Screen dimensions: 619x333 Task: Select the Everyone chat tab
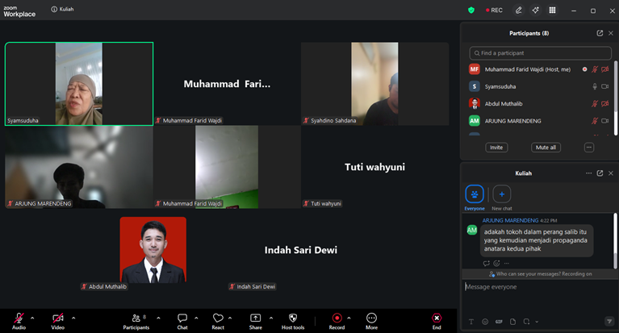tap(474, 198)
